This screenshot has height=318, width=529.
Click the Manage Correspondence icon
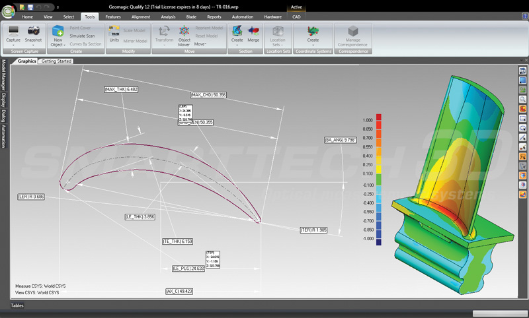353,31
